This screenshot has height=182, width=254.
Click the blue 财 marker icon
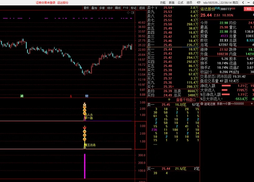pos(87,96)
